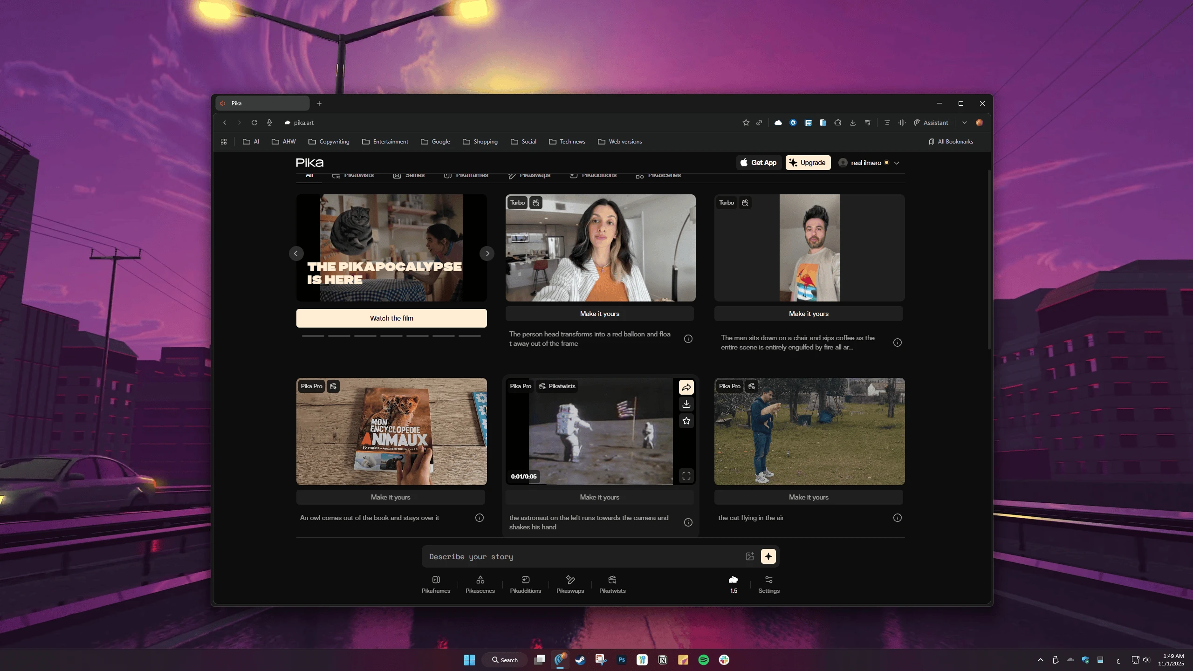Open the 1.5 model version selector
1193x671 pixels.
click(x=734, y=584)
